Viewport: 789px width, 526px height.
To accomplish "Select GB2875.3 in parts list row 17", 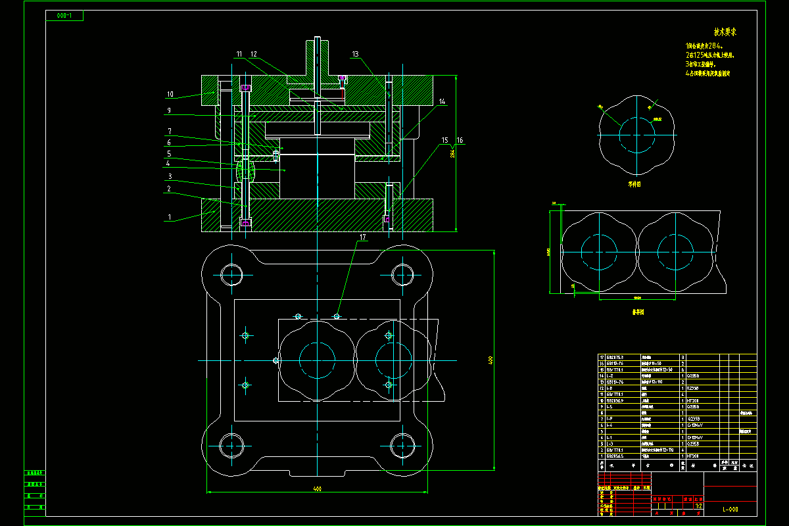I will (615, 358).
